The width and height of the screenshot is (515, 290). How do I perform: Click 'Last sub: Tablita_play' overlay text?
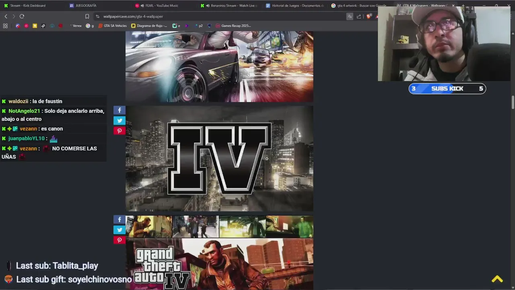(57, 266)
